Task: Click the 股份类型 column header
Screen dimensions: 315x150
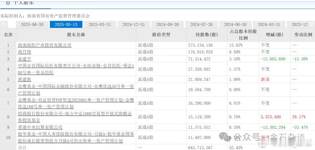Action: click(161, 35)
